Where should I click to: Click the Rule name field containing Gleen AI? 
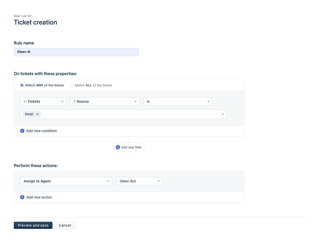pyautogui.click(x=76, y=52)
